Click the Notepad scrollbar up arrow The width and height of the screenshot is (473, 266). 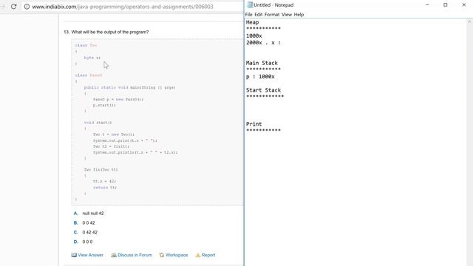click(469, 21)
